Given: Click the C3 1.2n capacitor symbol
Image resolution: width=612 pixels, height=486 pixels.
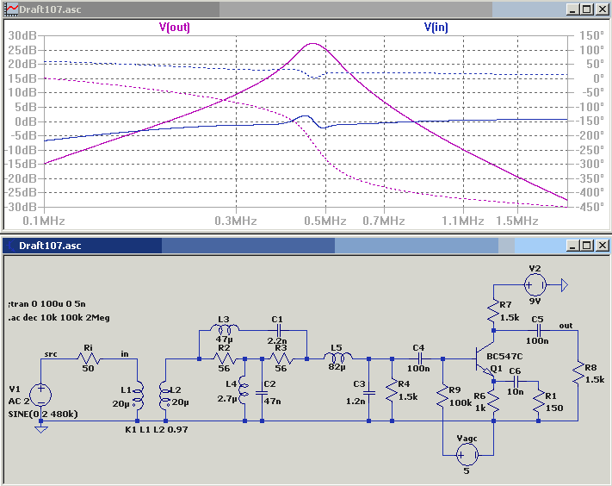Looking at the screenshot, I should (x=369, y=393).
